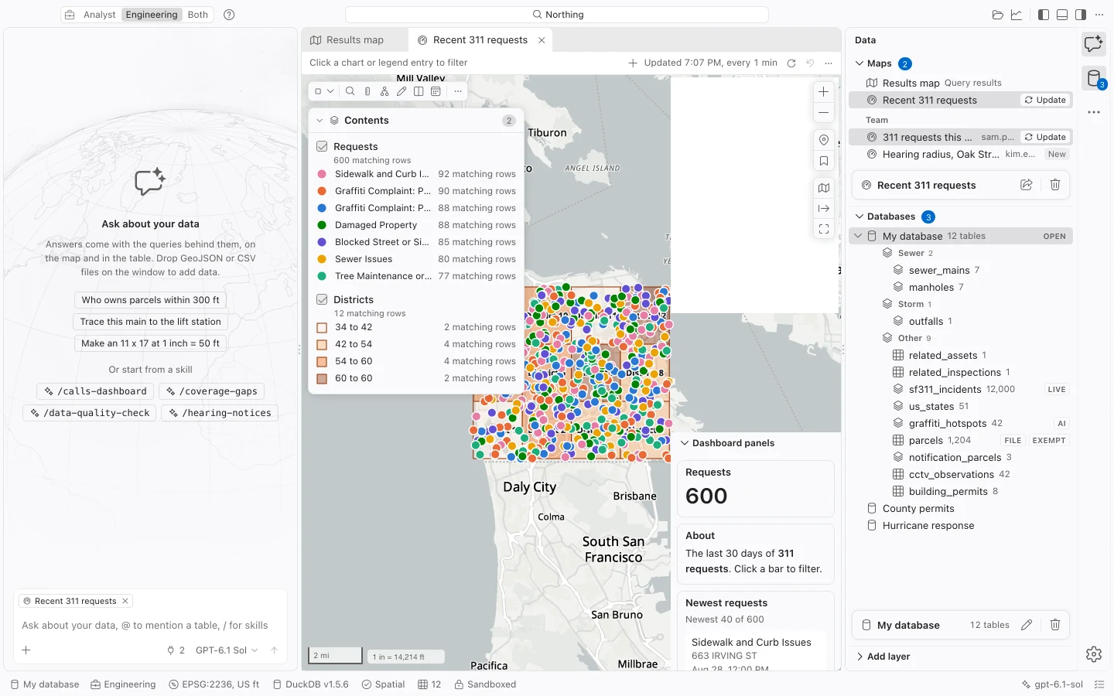This screenshot has width=1114, height=696.
Task: Open the GPT-6.1 Sol model dropdown
Action: pyautogui.click(x=227, y=650)
